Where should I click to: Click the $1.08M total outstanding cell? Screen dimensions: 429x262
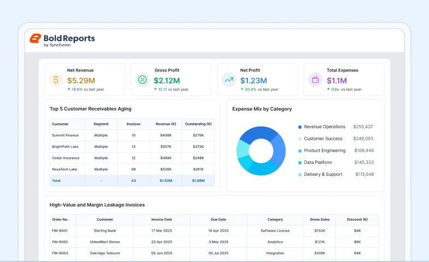point(198,181)
